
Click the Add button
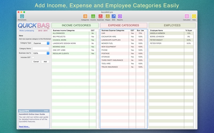point(45,62)
